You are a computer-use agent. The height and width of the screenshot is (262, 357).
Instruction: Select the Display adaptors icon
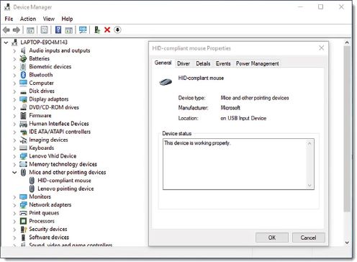tap(23, 99)
